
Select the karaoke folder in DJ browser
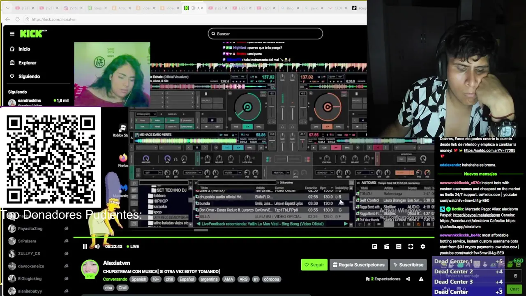160,206
